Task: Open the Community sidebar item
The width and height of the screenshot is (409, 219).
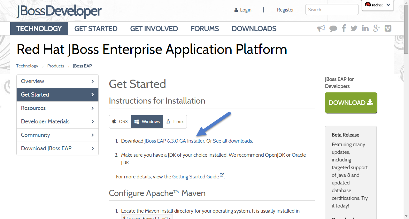Action: (x=58, y=135)
